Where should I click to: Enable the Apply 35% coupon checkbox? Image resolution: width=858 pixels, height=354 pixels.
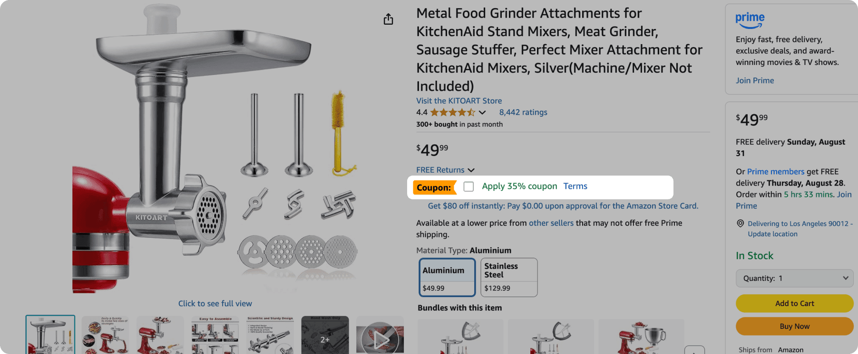click(x=468, y=186)
